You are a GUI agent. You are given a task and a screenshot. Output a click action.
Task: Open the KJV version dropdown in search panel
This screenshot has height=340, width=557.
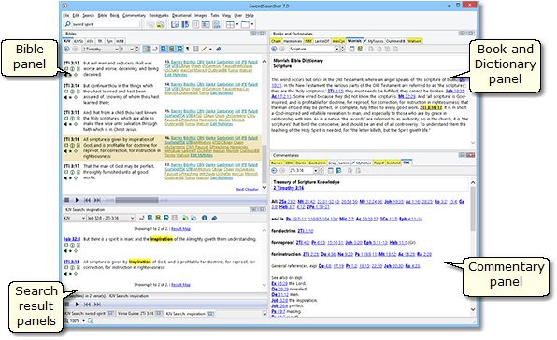pyautogui.click(x=83, y=218)
